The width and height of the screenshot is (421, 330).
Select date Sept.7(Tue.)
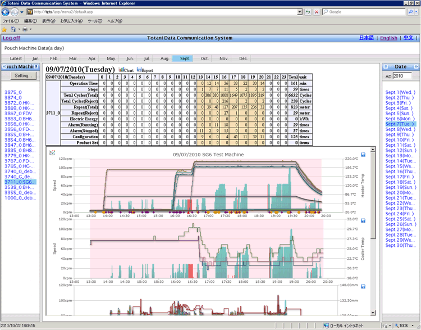click(400, 124)
